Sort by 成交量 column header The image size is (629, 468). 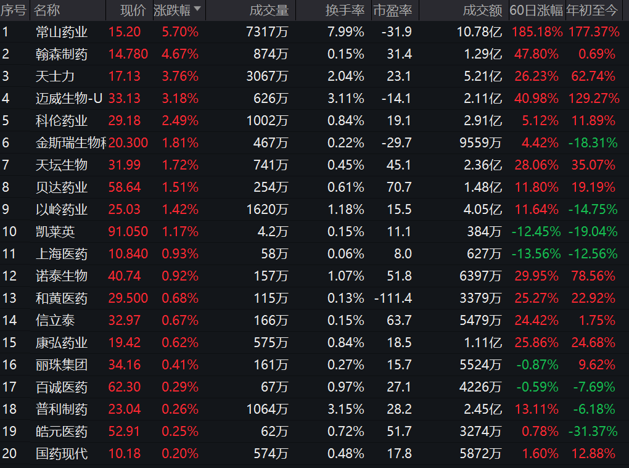tap(269, 10)
